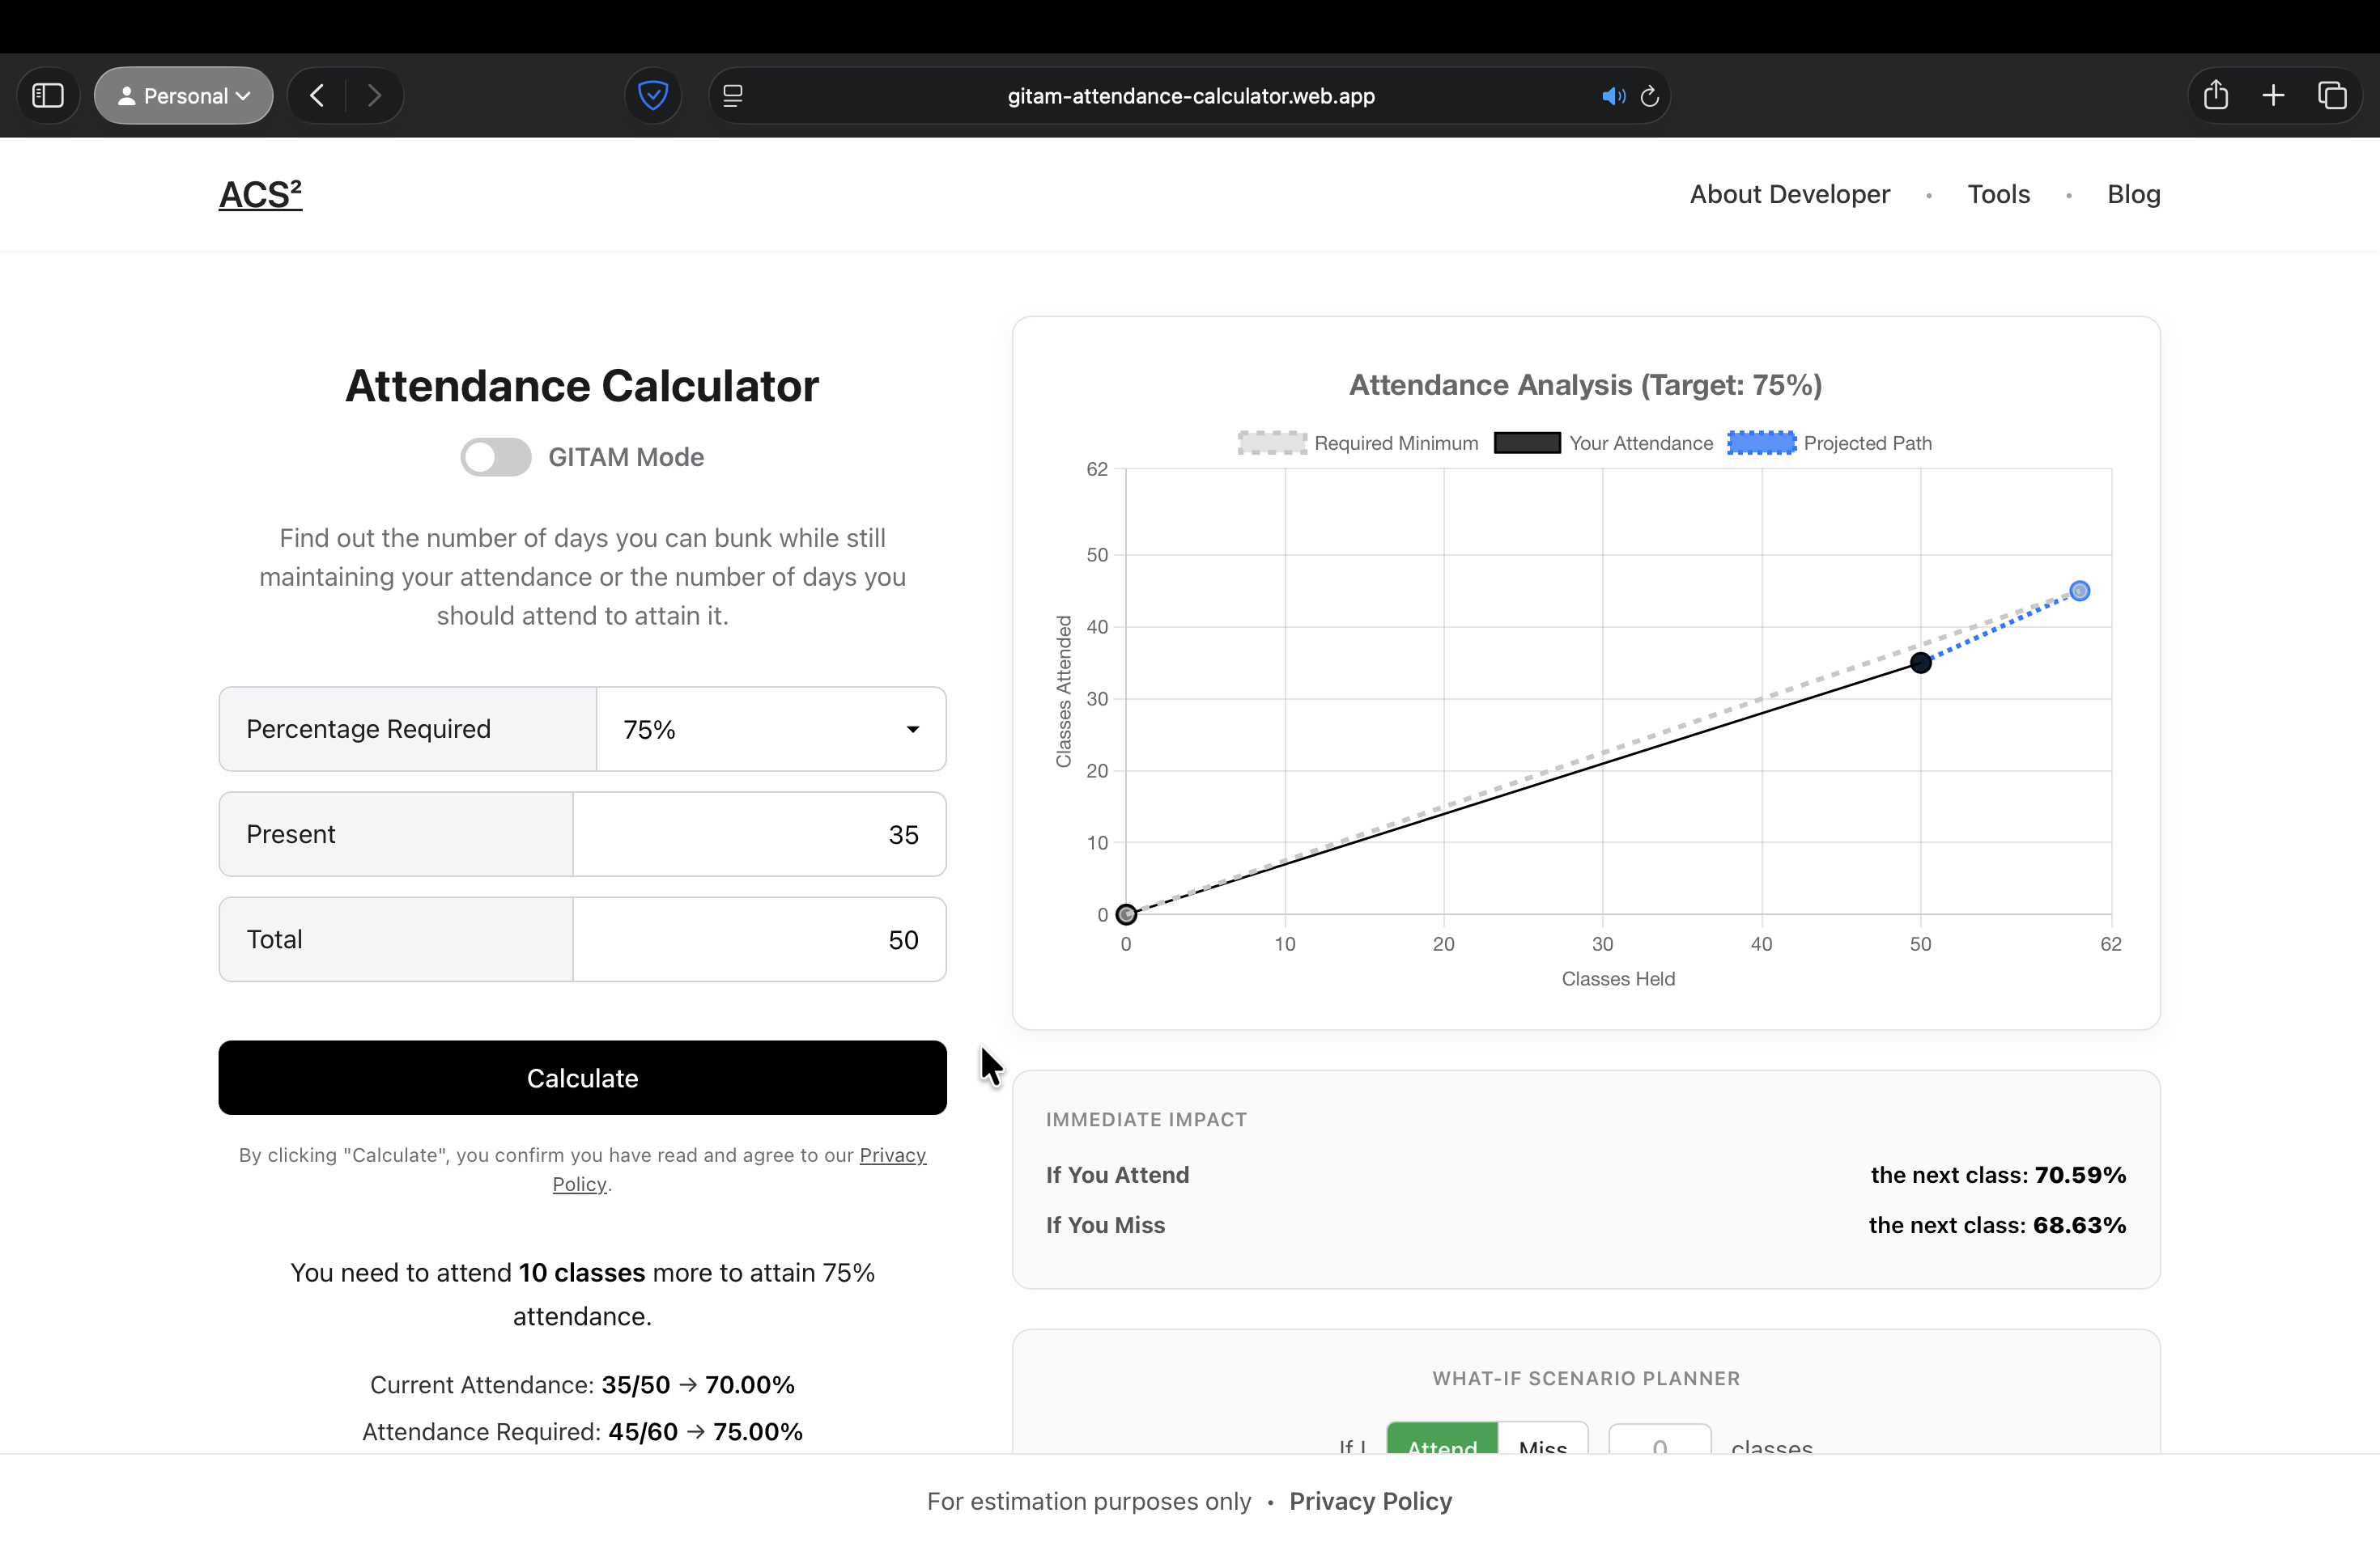Go back with browser back arrow
The height and width of the screenshot is (1547, 2380).
pos(317,96)
